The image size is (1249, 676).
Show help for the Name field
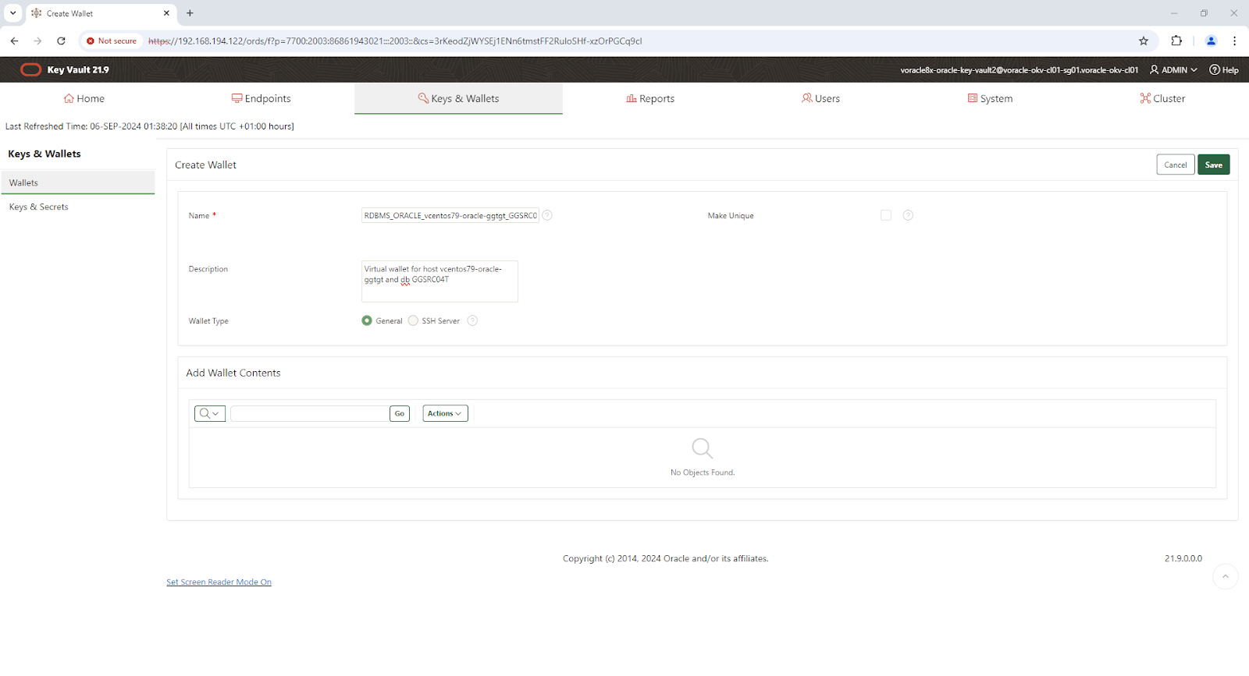(x=547, y=215)
